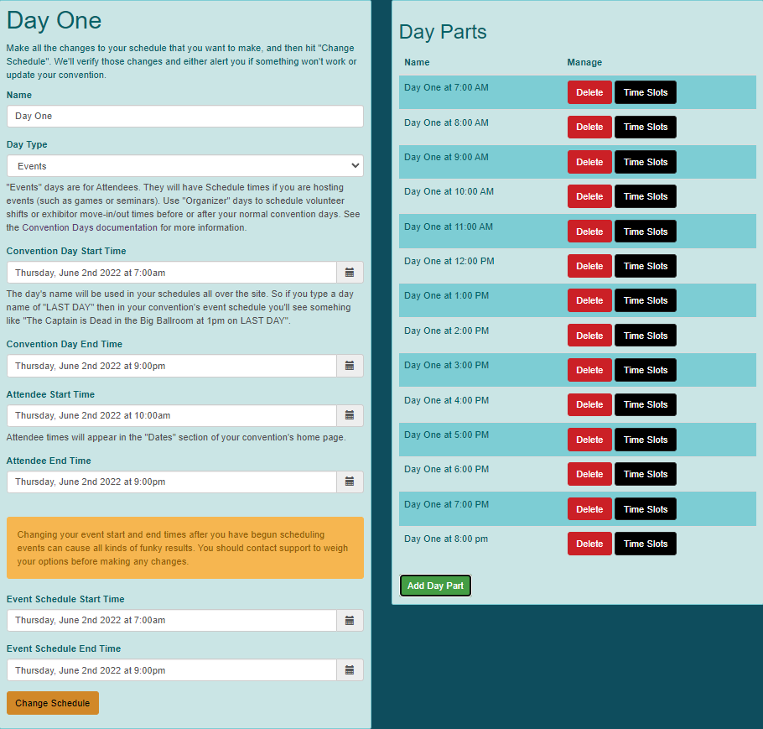Delete the Day One at 12:00 PM part

[x=589, y=267]
